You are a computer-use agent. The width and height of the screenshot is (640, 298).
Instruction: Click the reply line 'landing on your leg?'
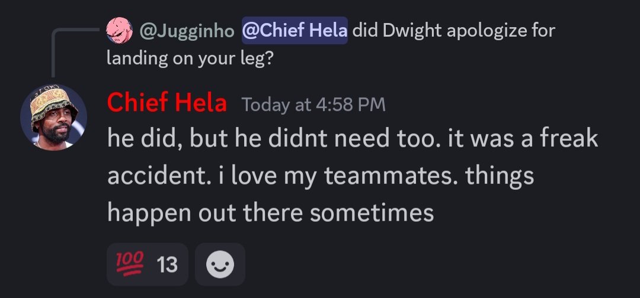click(190, 59)
